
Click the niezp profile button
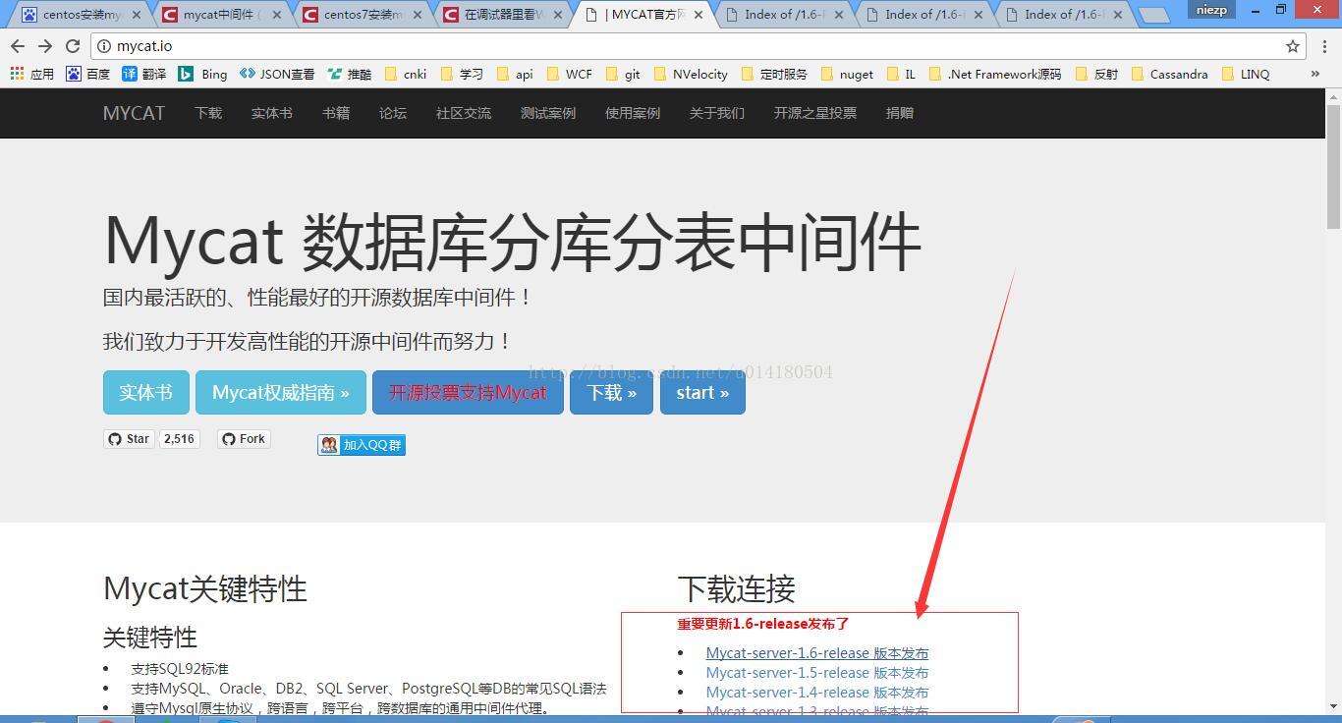[x=1211, y=10]
